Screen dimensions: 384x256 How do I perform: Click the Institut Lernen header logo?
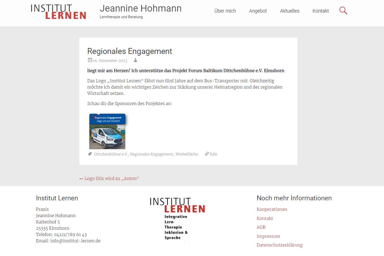pyautogui.click(x=58, y=12)
